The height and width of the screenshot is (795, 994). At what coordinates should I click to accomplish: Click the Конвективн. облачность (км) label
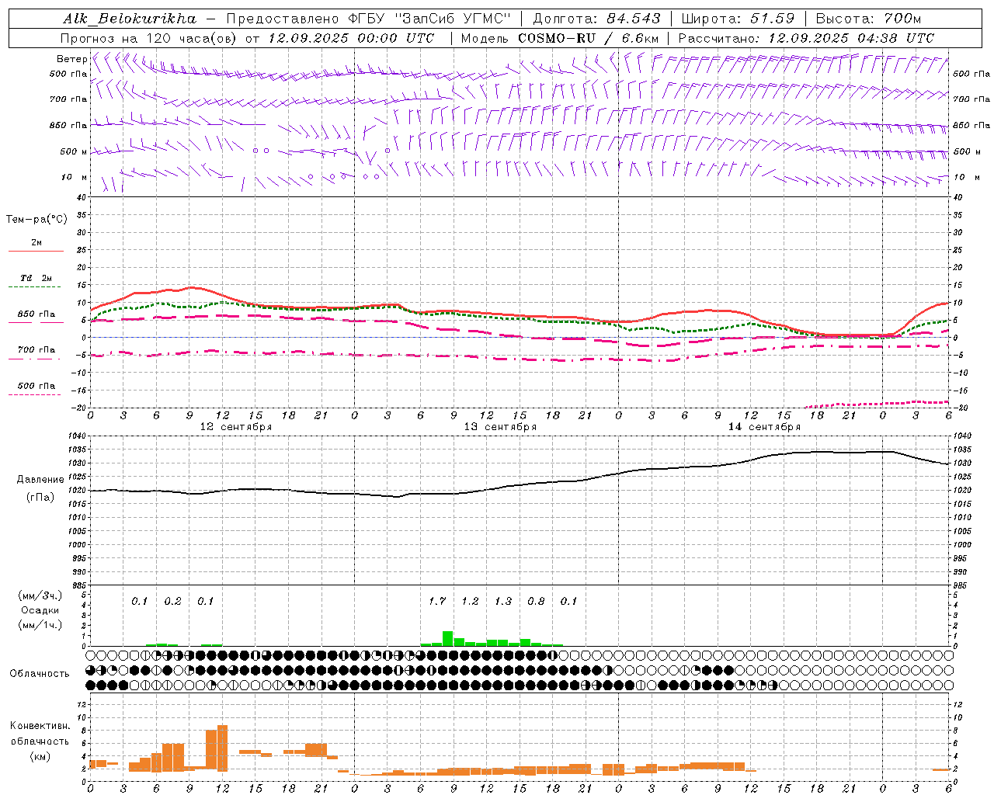pyautogui.click(x=40, y=741)
